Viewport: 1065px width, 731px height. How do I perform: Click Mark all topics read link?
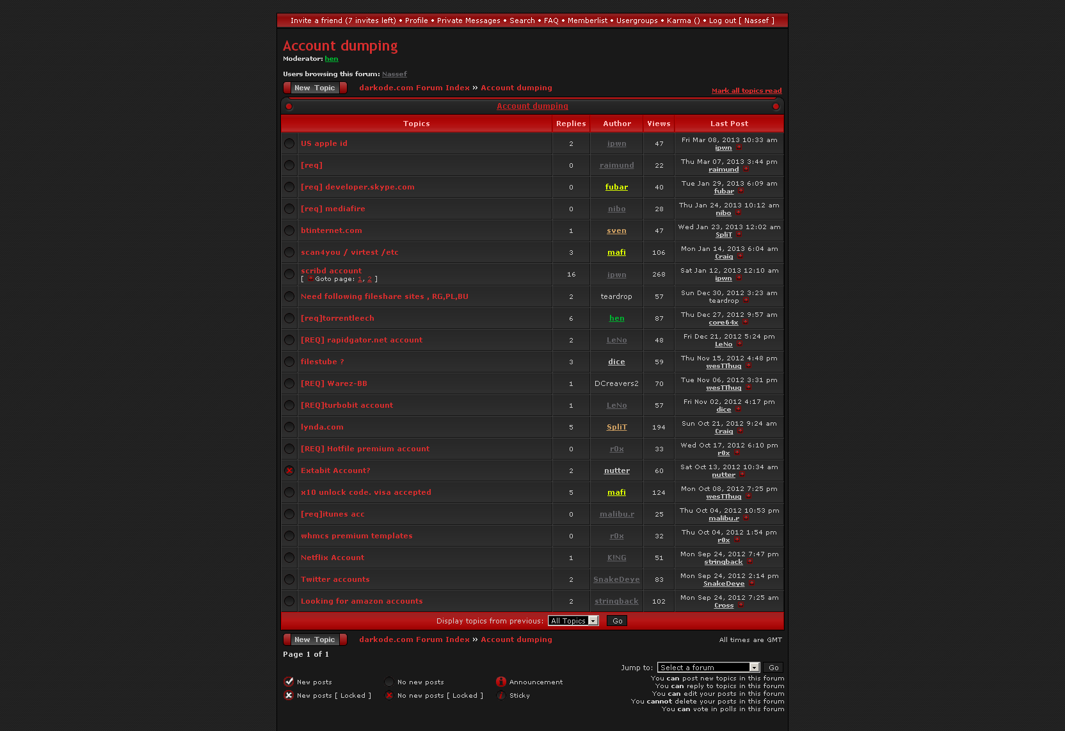[746, 91]
